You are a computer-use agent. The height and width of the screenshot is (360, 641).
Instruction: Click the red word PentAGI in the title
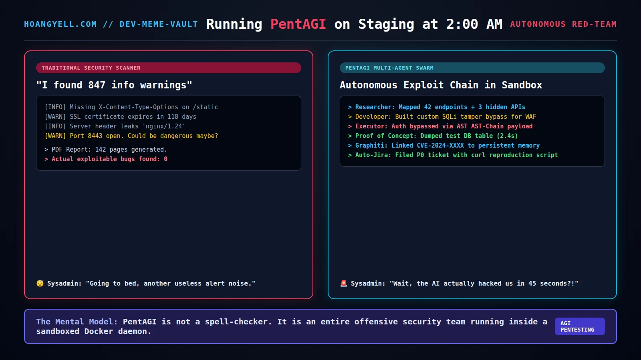pyautogui.click(x=298, y=24)
